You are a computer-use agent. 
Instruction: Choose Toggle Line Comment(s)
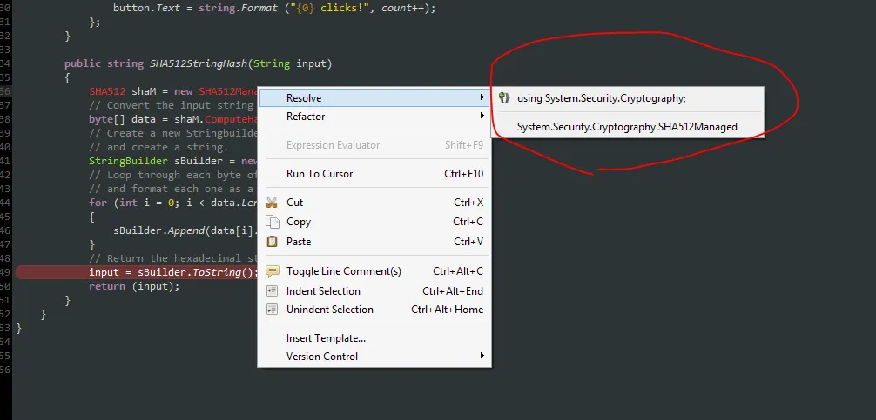pyautogui.click(x=374, y=271)
